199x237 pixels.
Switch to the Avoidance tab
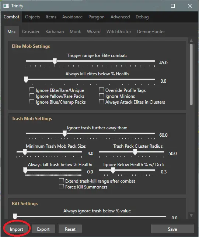tap(72, 17)
